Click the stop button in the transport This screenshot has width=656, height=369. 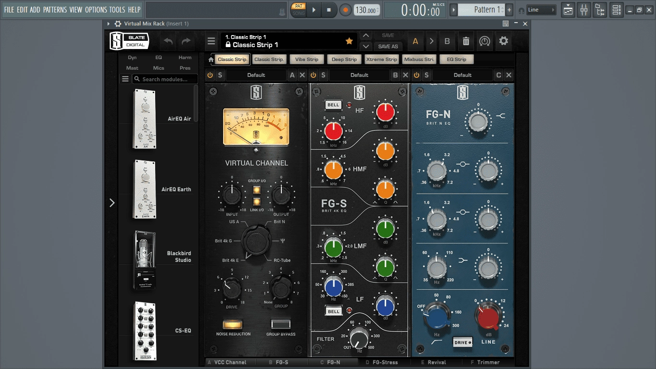pyautogui.click(x=329, y=10)
